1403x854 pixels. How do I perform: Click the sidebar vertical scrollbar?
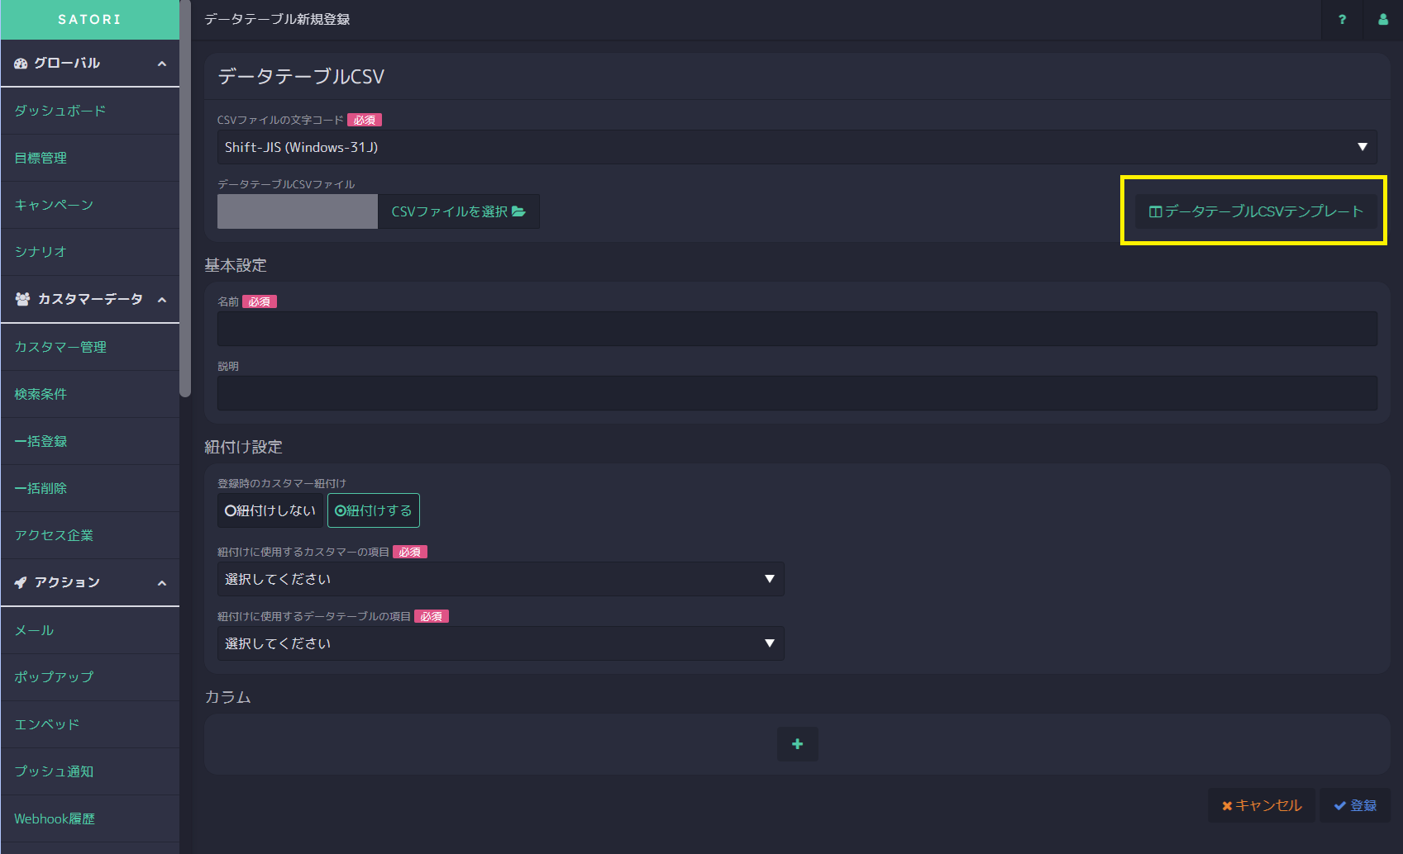point(185,198)
